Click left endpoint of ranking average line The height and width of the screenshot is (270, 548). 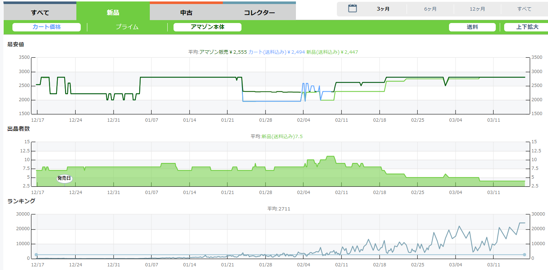tap(36, 255)
